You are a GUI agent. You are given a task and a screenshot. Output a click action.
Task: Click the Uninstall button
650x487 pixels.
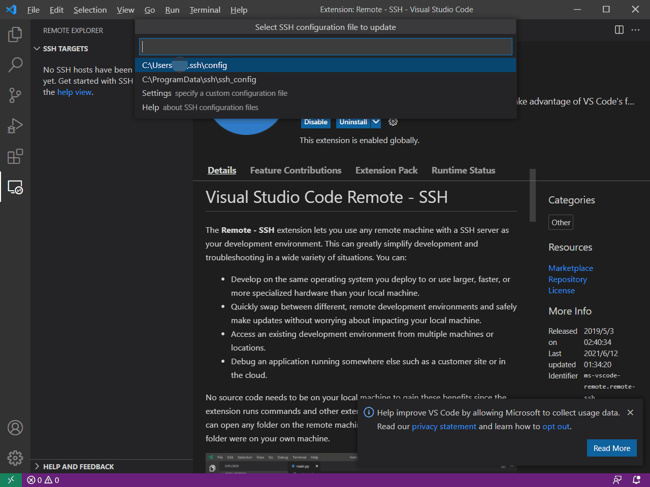[x=353, y=122]
